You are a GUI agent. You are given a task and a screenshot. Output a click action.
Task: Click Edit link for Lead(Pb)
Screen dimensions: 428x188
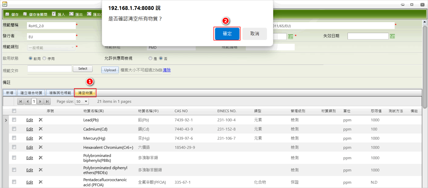(x=30, y=120)
